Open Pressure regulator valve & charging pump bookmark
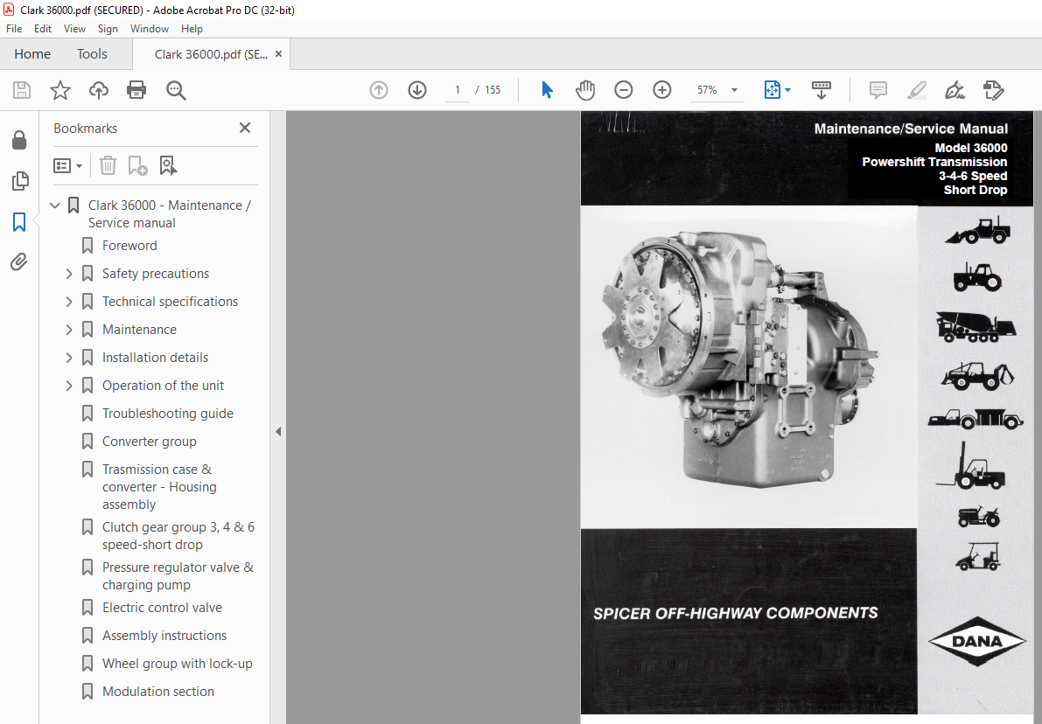 (x=178, y=576)
